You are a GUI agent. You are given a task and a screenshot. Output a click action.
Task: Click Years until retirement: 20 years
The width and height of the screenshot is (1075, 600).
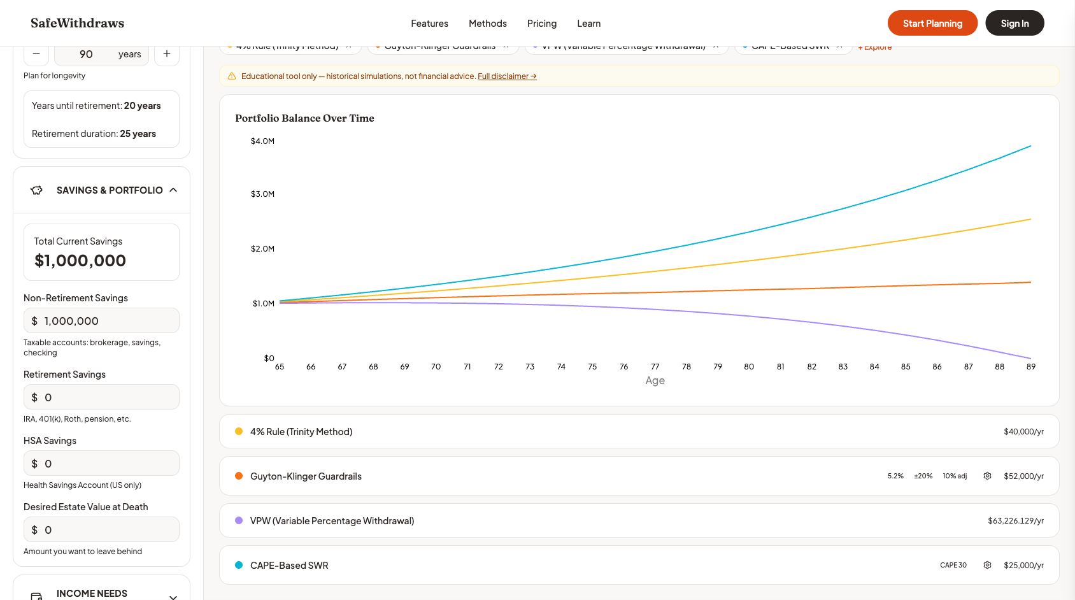point(96,106)
